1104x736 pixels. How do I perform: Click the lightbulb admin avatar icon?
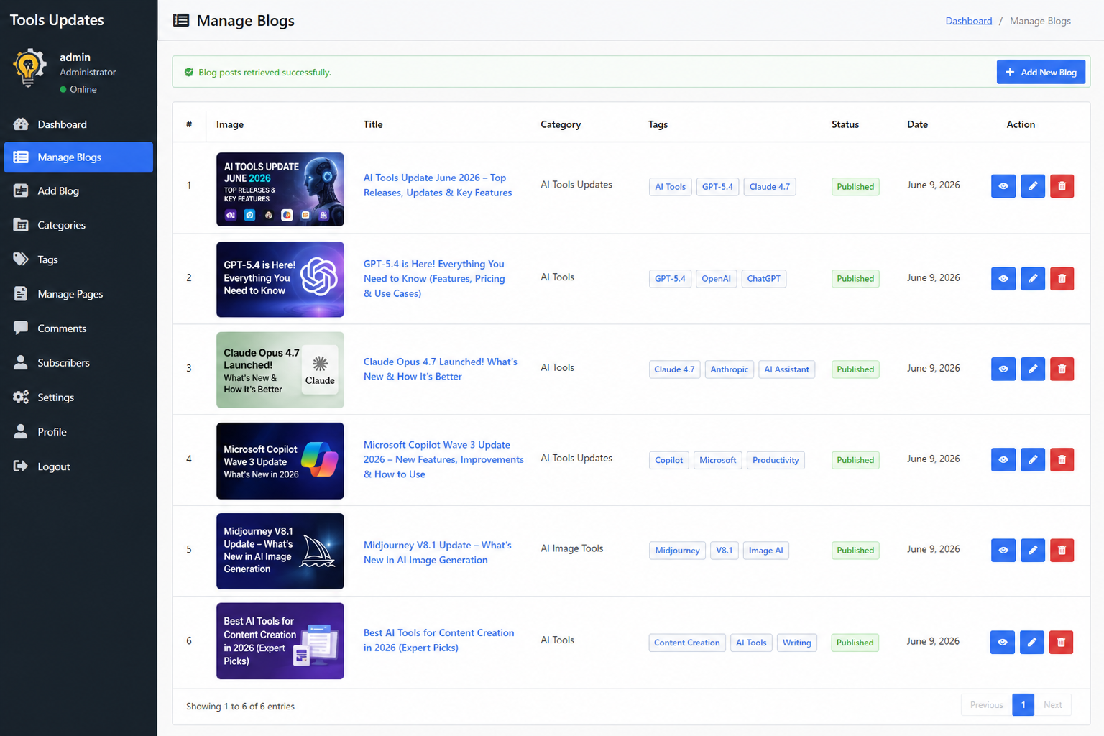tap(29, 68)
